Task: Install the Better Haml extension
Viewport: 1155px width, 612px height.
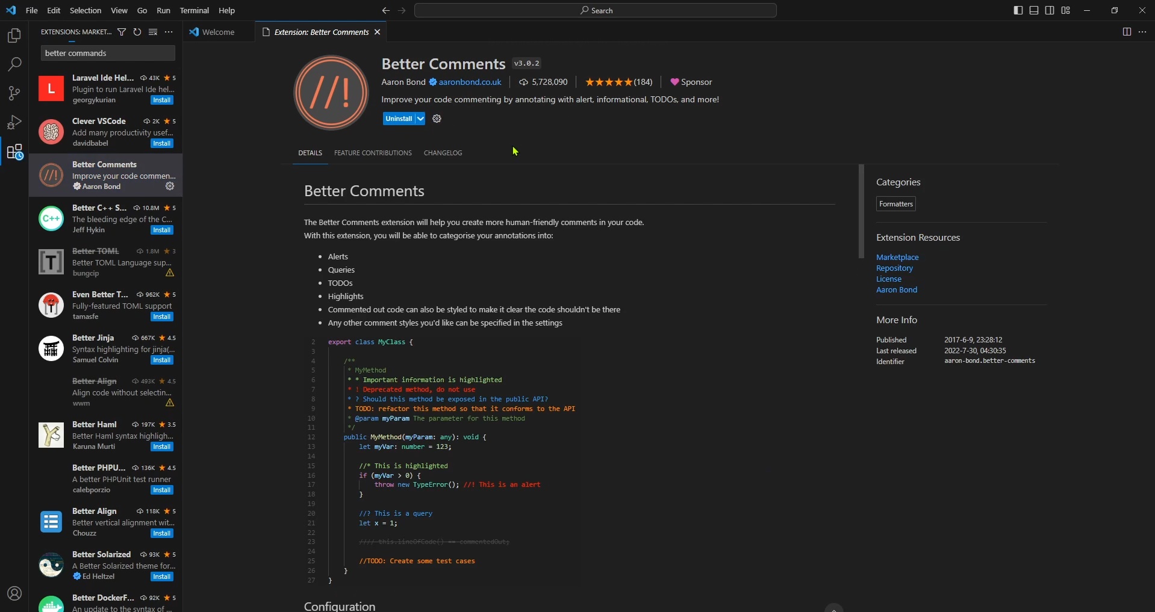Action: click(162, 447)
